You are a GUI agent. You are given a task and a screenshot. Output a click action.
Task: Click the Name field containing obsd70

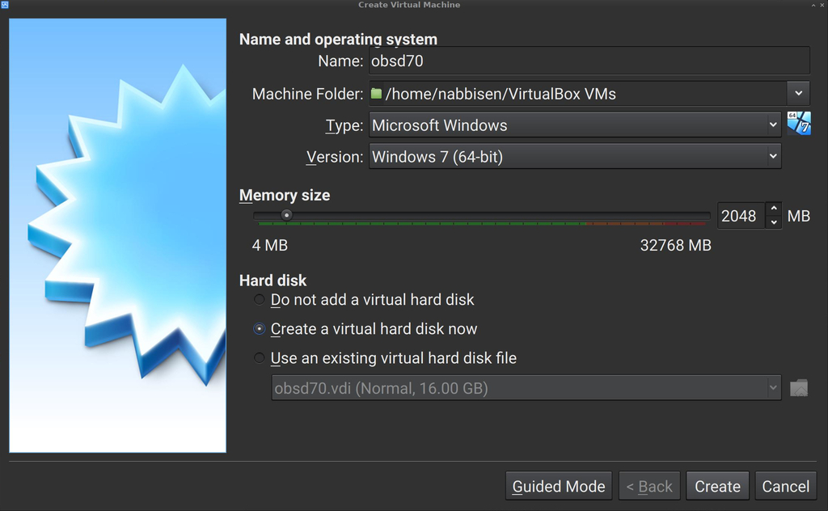[589, 61]
